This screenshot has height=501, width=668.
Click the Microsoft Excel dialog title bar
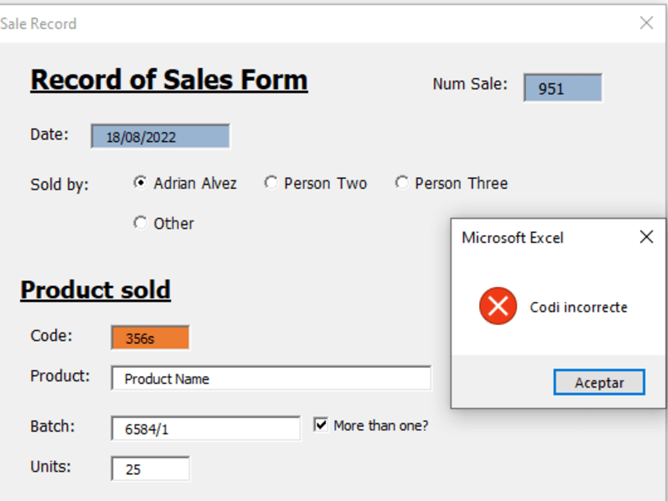click(534, 238)
